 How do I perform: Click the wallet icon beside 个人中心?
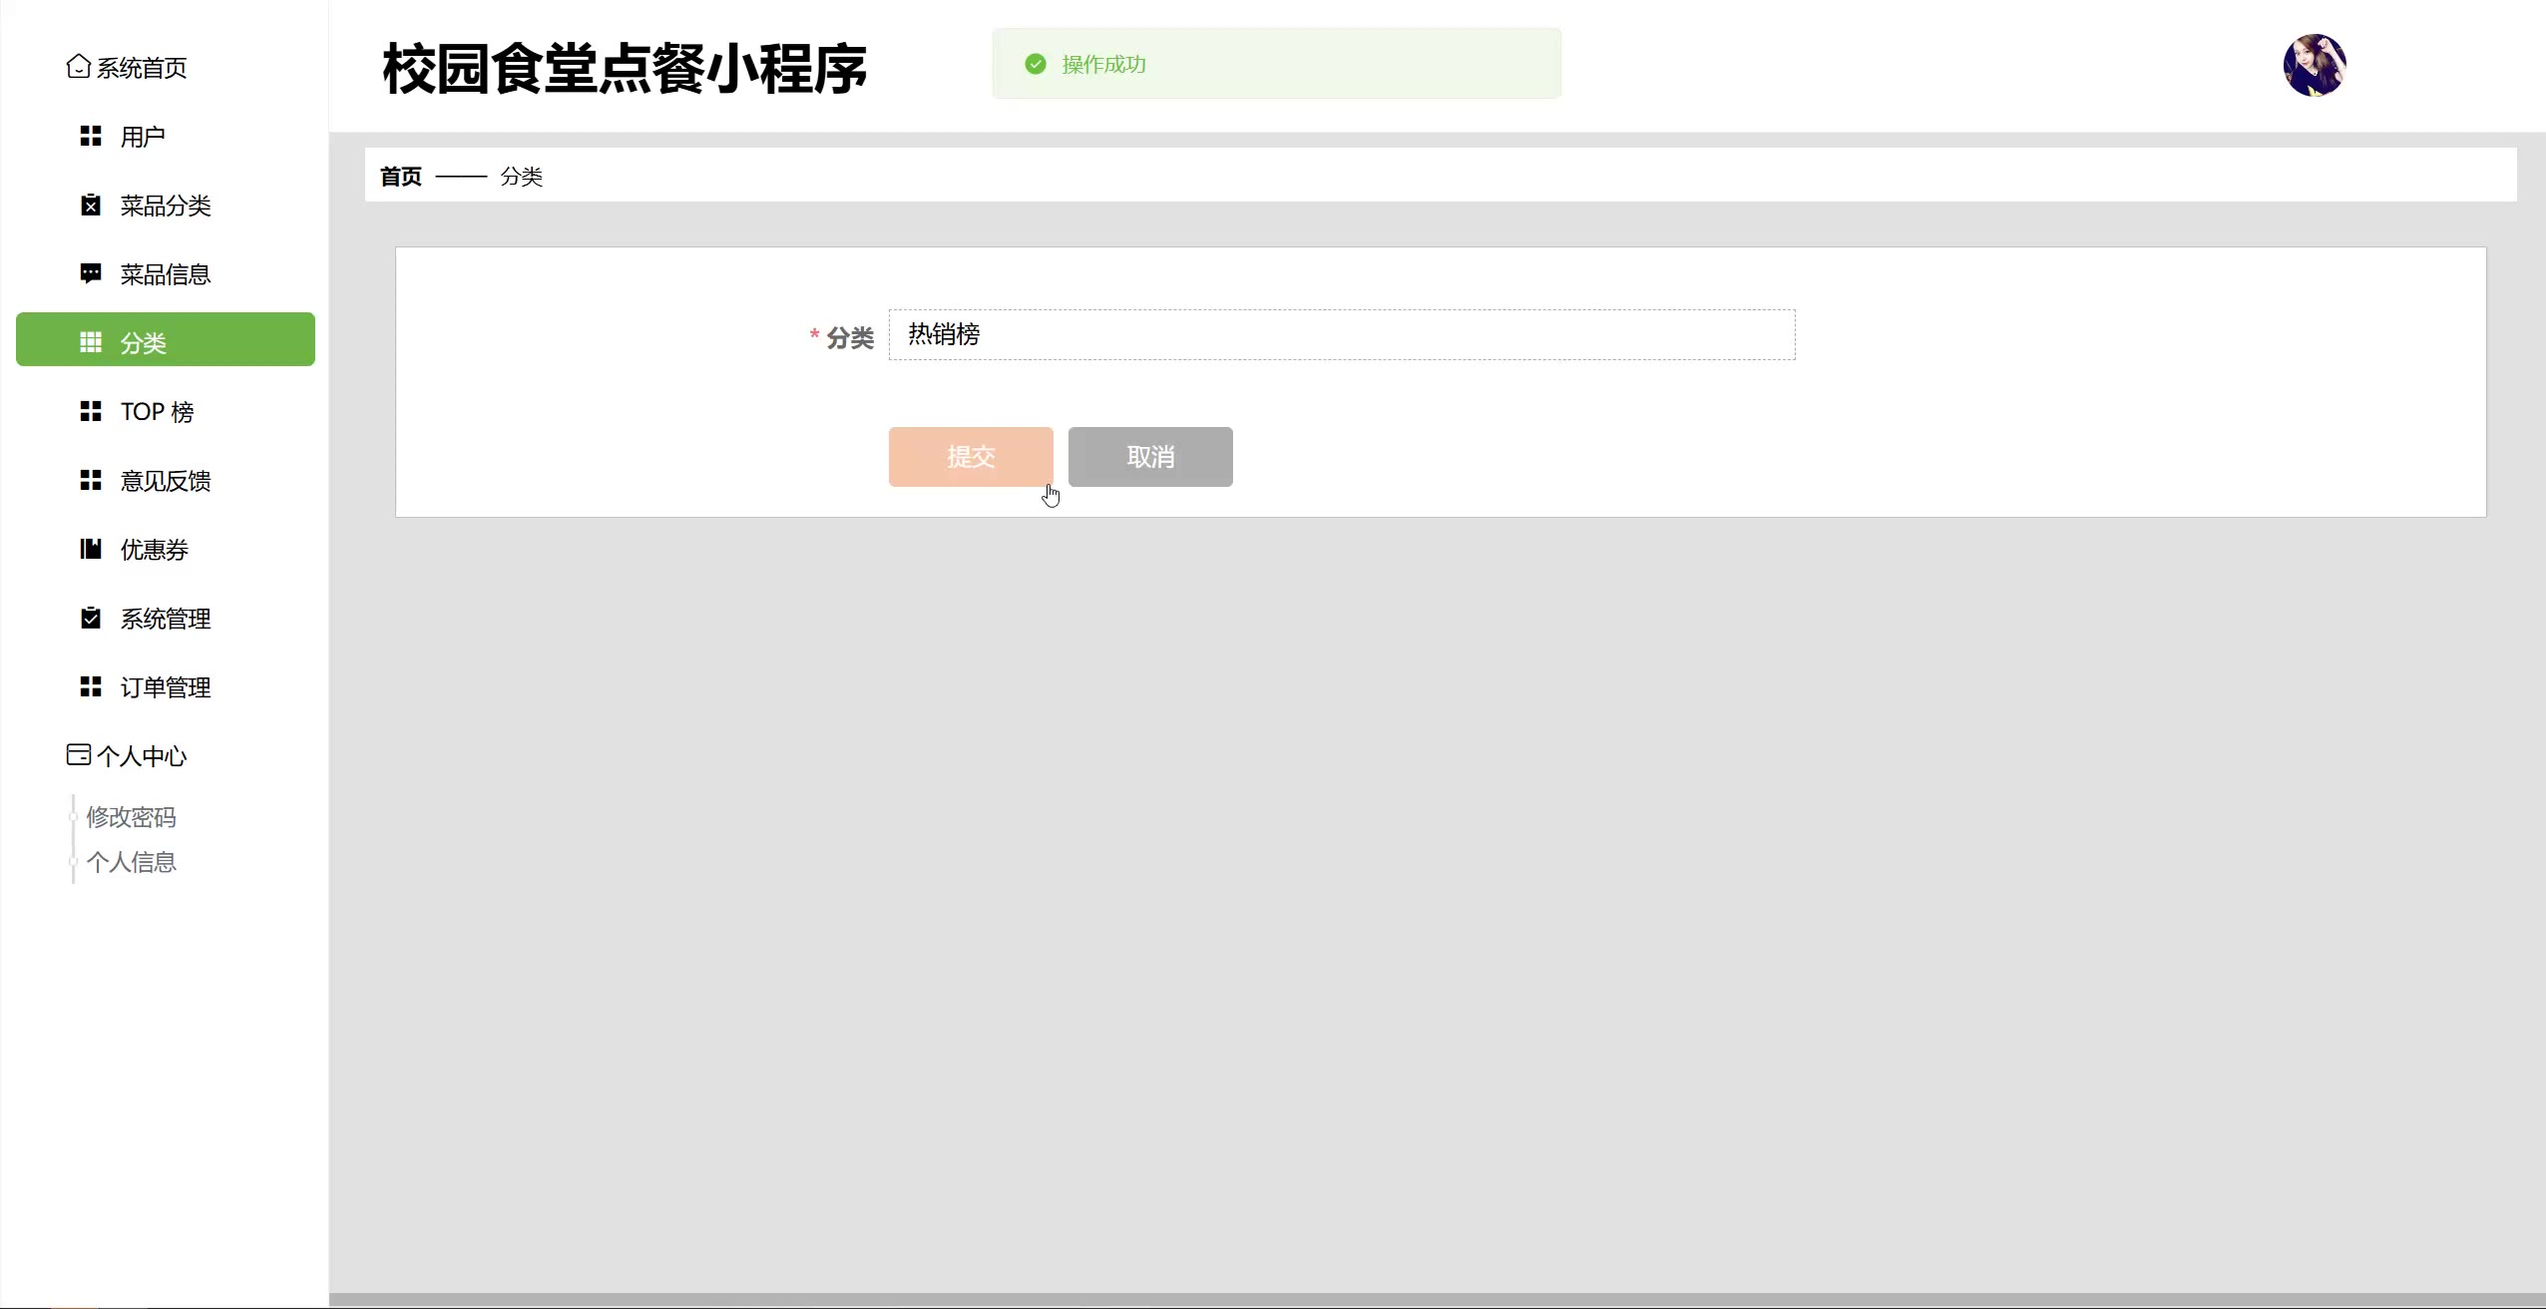[x=78, y=754]
